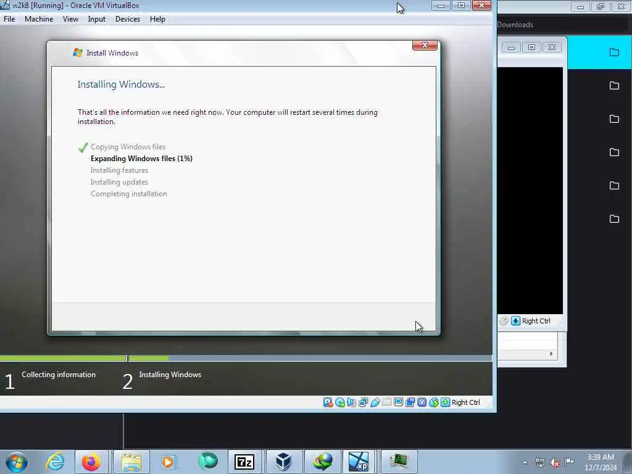The height and width of the screenshot is (474, 632).
Task: Click the display status icon in VM status bar
Action: point(398,402)
